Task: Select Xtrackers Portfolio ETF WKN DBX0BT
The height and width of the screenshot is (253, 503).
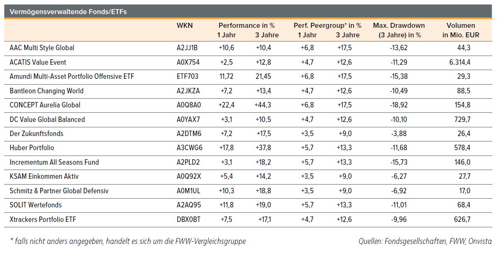Action: pyautogui.click(x=189, y=220)
